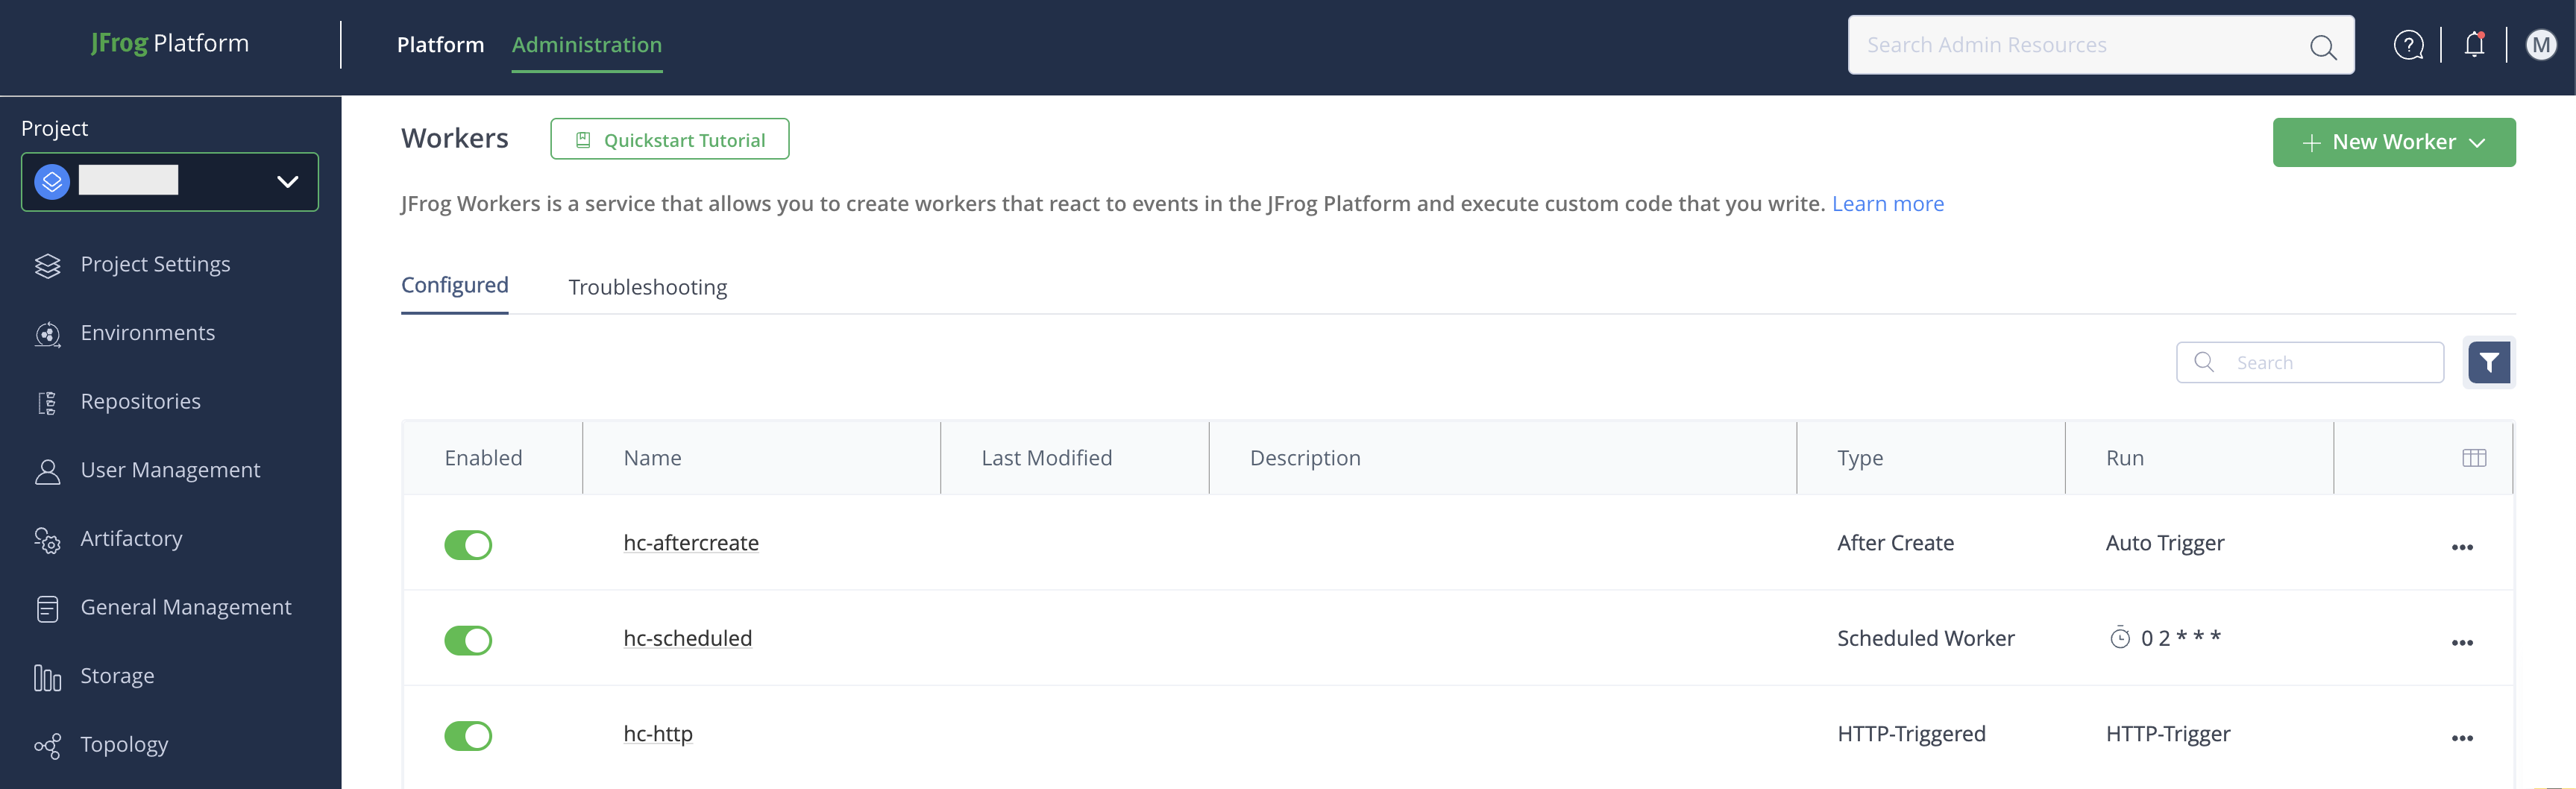Open actions menu for hc-scheduled row
Viewport: 2576px width, 789px height.
(2461, 642)
